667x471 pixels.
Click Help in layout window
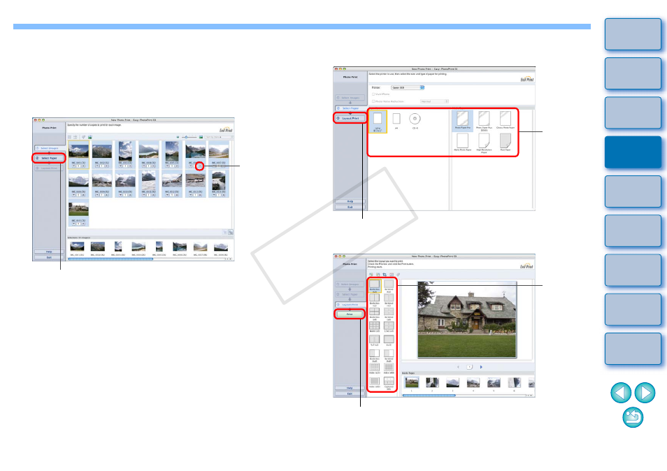350,388
